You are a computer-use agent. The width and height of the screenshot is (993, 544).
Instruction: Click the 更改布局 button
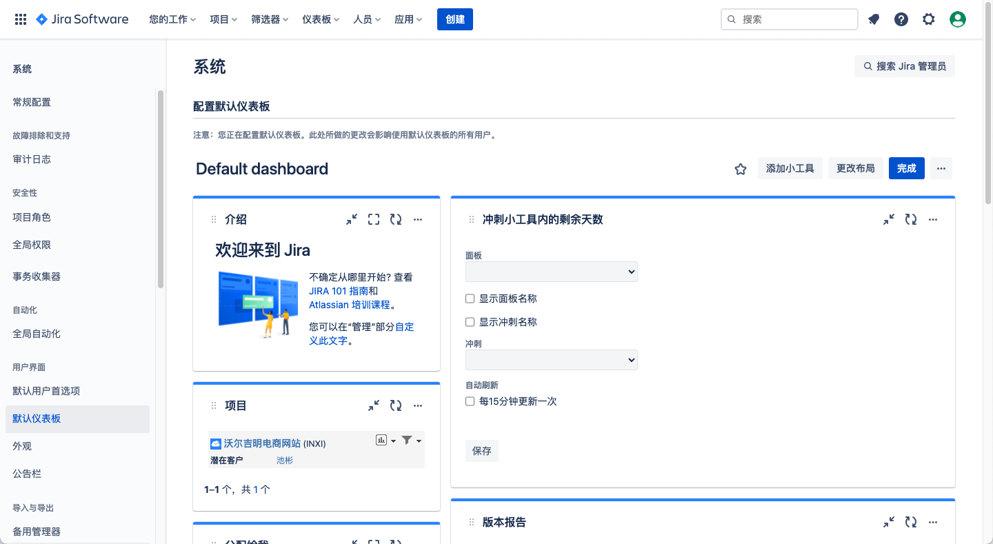click(x=856, y=168)
